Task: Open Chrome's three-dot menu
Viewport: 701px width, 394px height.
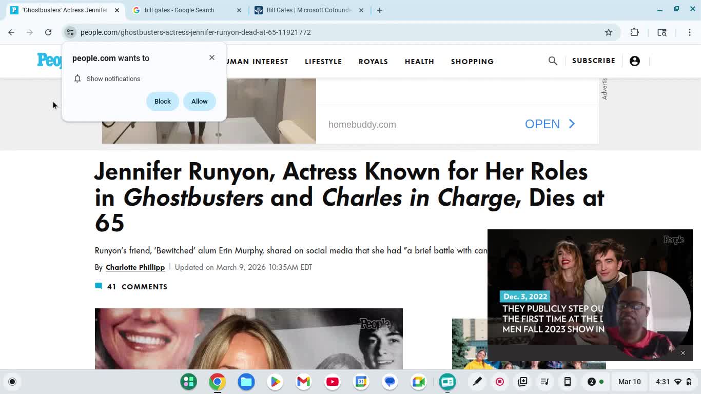Action: [x=690, y=32]
